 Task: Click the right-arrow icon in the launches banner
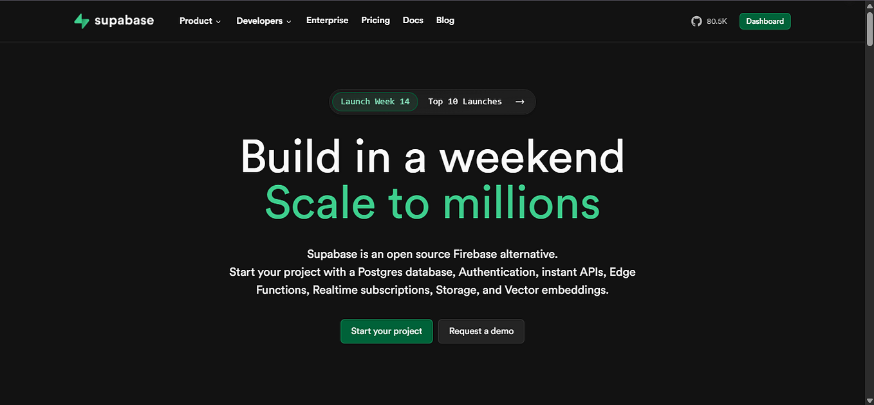pyautogui.click(x=519, y=102)
